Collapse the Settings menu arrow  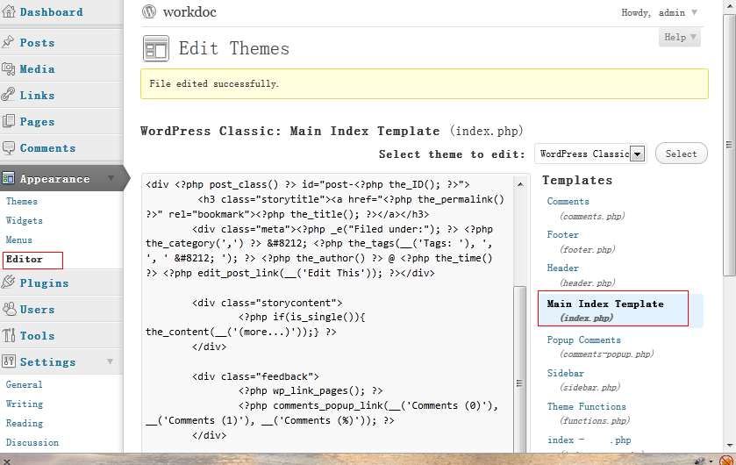(111, 361)
